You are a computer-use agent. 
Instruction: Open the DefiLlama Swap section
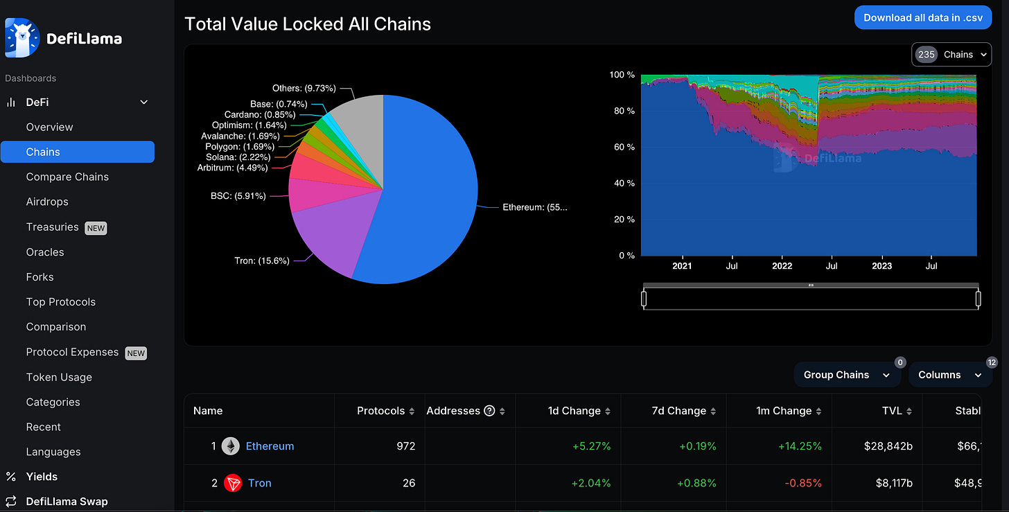(x=67, y=502)
